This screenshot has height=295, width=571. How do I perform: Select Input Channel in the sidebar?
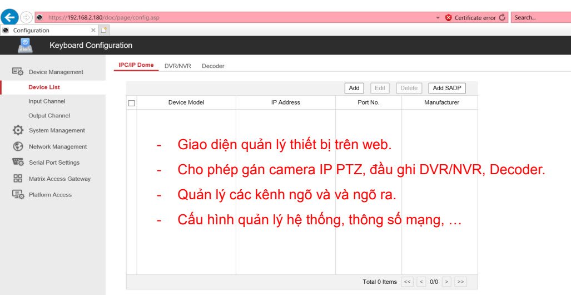click(x=47, y=101)
